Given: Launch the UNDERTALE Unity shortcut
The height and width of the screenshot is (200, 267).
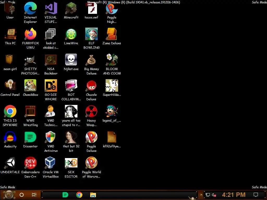Looking at the screenshot, I should coord(10,163).
